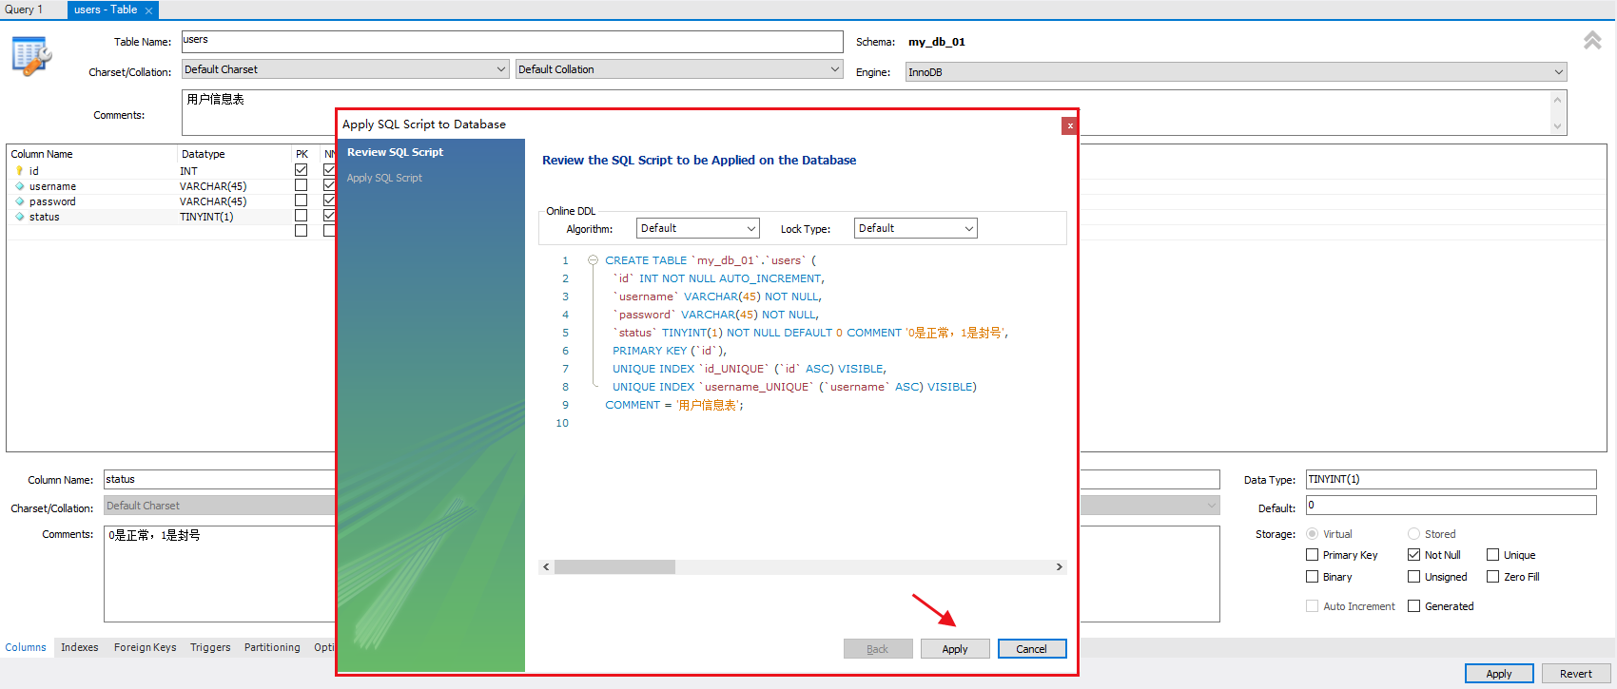Toggle PK checkbox for the status row

pyautogui.click(x=301, y=216)
